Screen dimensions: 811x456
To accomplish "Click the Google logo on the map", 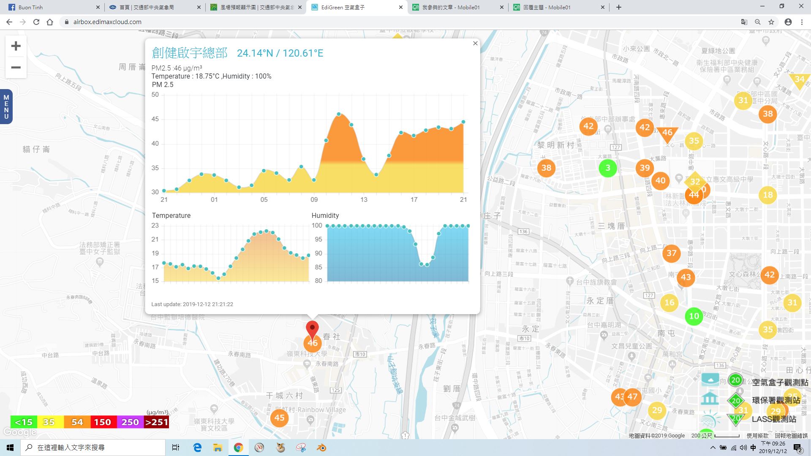I will click(19, 432).
